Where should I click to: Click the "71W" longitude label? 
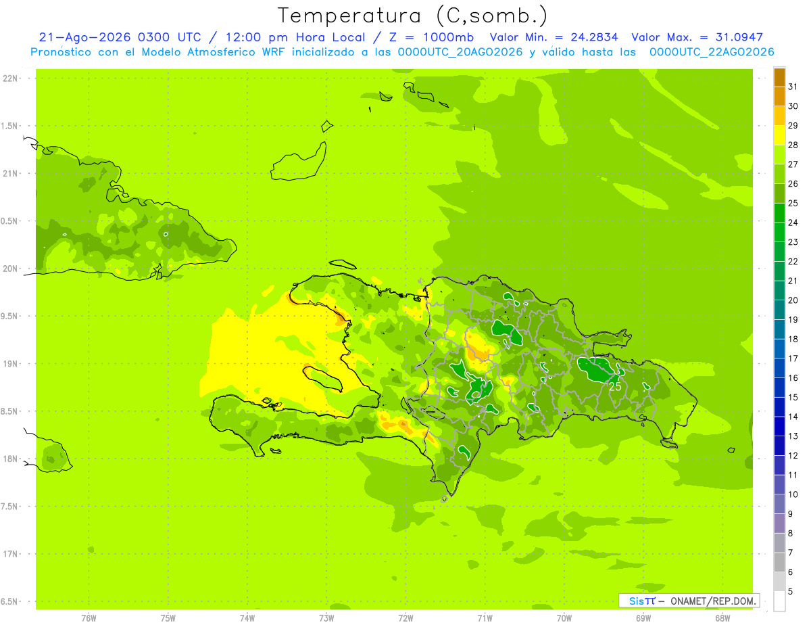coord(485,619)
